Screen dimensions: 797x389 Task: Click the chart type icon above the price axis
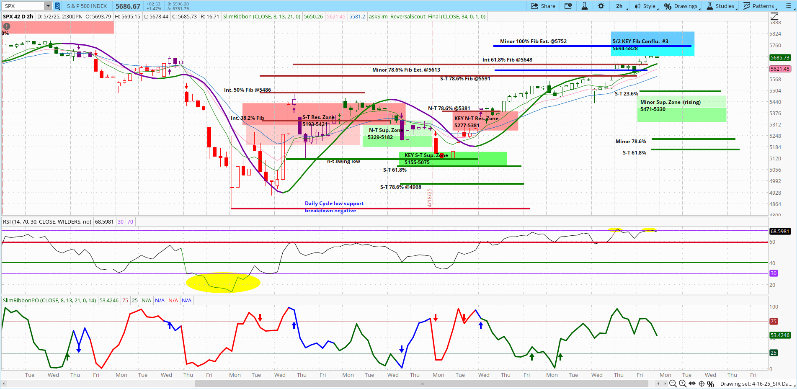coord(774,16)
